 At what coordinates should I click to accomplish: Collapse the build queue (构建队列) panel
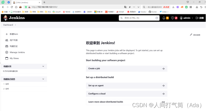click(x=43, y=66)
